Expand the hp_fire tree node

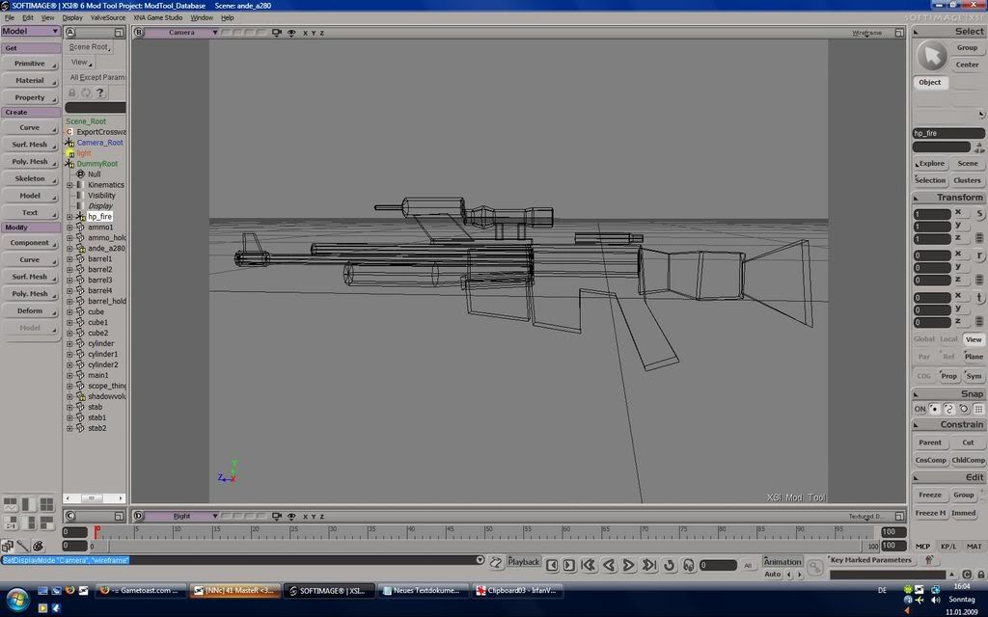pyautogui.click(x=69, y=217)
